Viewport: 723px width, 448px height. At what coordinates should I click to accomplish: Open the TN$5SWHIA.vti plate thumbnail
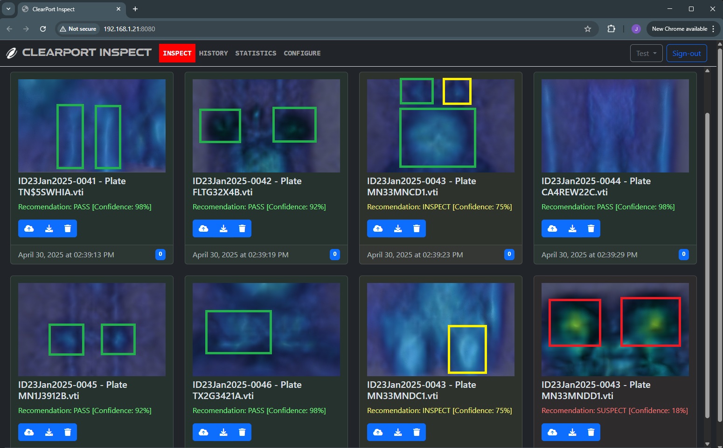tap(92, 126)
